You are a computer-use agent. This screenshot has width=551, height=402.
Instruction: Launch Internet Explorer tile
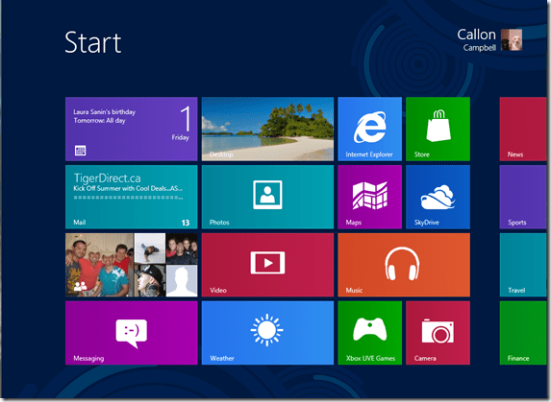coord(369,129)
